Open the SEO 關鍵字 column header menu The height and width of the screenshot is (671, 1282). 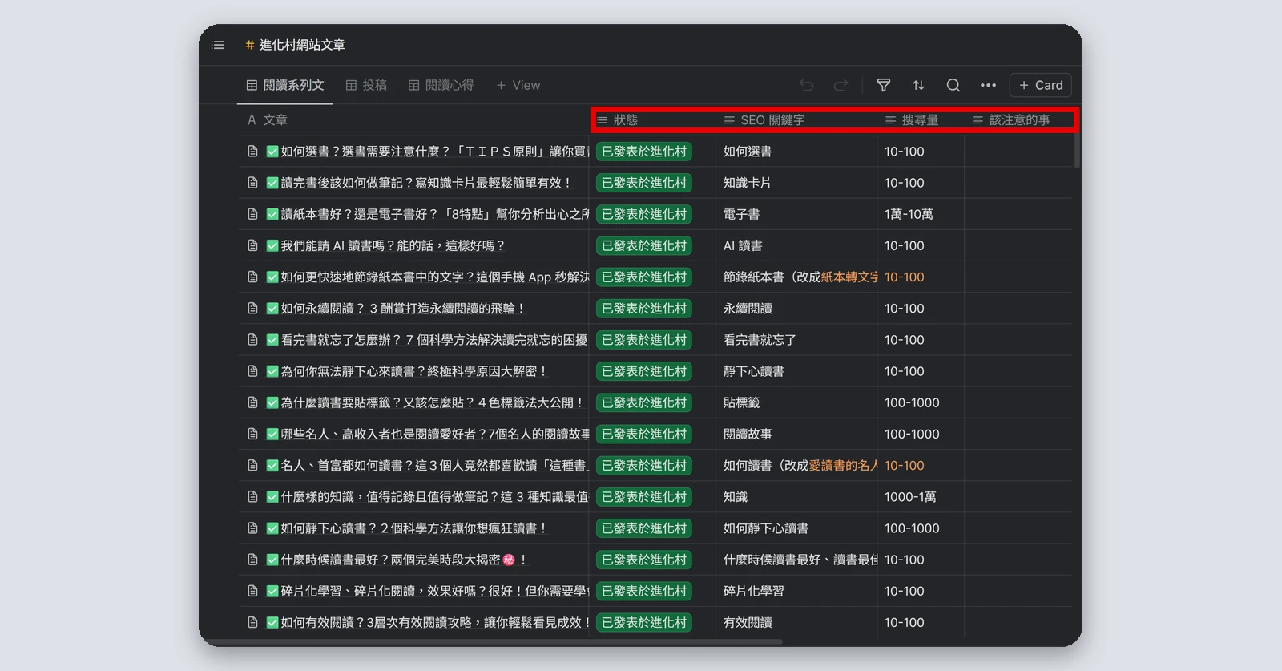click(x=764, y=120)
